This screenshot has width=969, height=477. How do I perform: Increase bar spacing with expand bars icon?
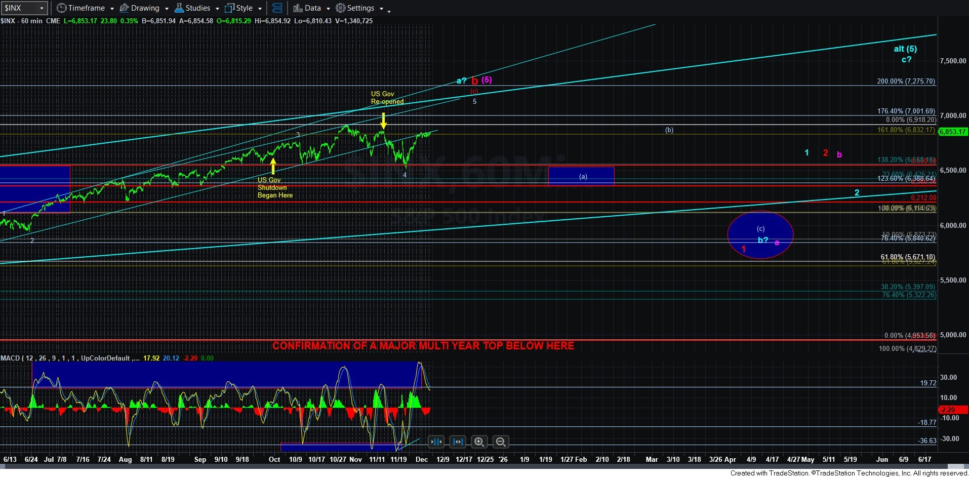coord(458,442)
